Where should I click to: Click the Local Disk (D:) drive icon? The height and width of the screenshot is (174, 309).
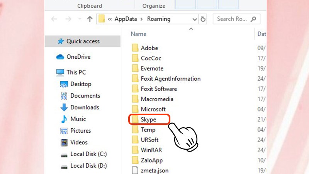click(x=64, y=167)
